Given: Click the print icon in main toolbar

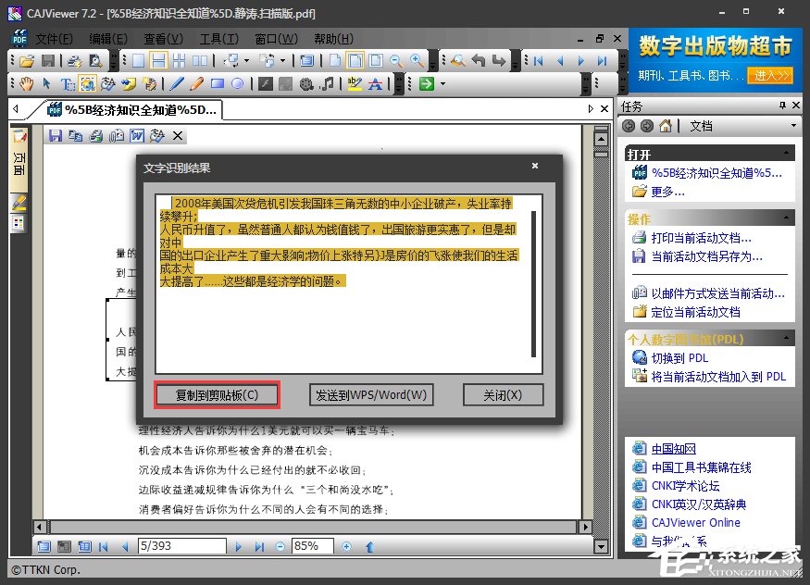Looking at the screenshot, I should 75,61.
